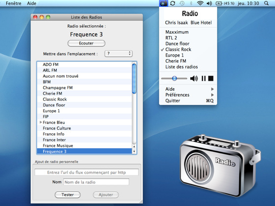Select highlighted Frequence 3 row
The height and width of the screenshot is (206, 275).
point(85,151)
